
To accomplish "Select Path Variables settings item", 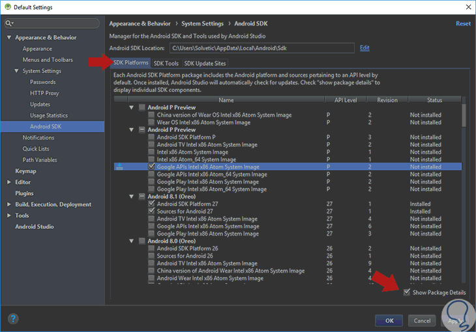I will (x=40, y=160).
